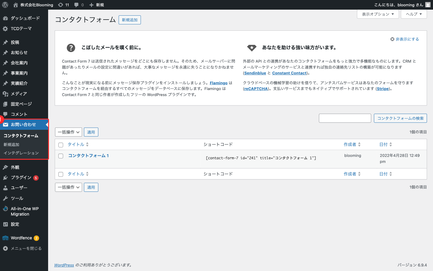Click the WordPress logo icon in admin bar
Screen dimensions: 433x271
(x=5, y=5)
